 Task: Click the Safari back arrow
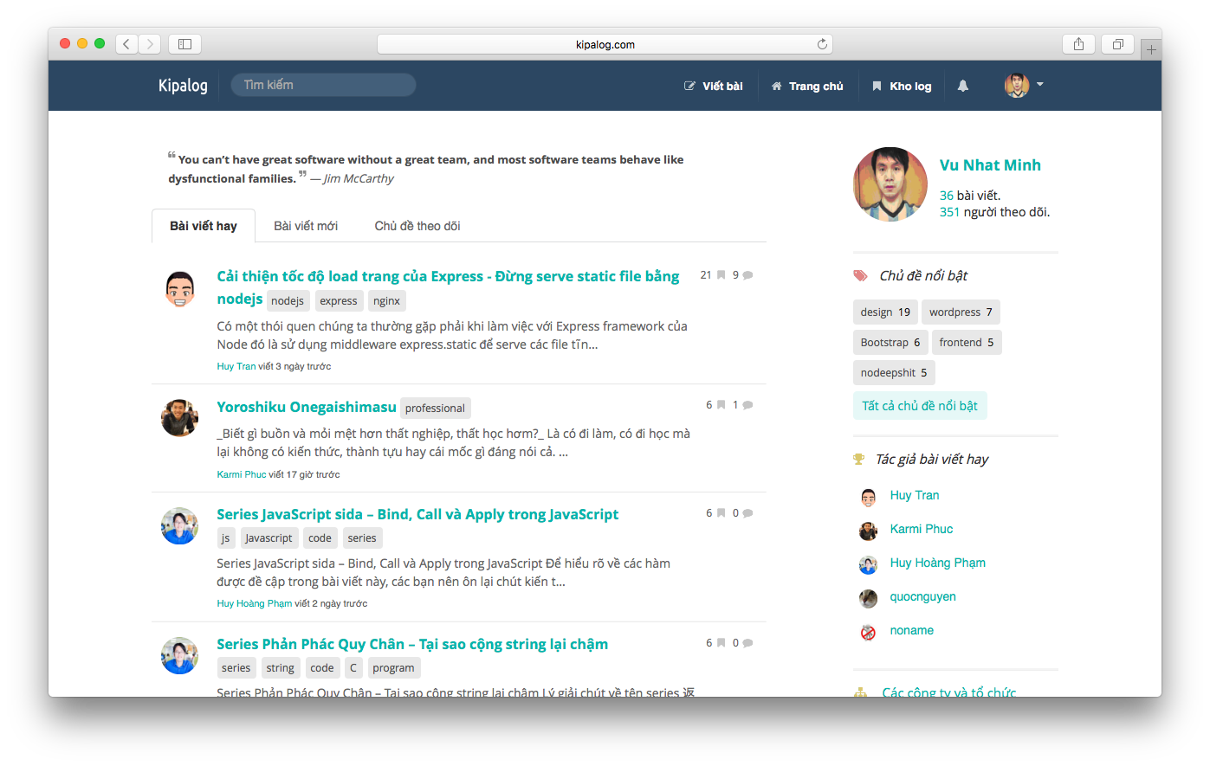click(x=126, y=44)
